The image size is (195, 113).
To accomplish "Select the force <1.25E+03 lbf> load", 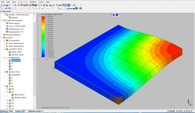I will click(17, 26).
